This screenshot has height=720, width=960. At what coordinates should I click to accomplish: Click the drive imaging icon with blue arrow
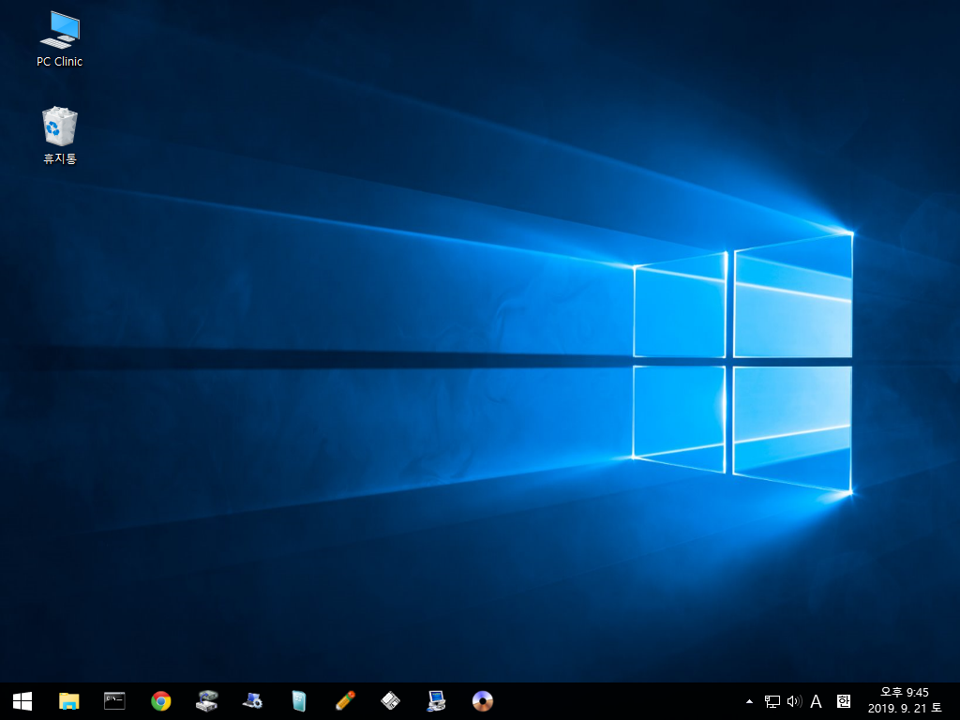pyautogui.click(x=207, y=701)
